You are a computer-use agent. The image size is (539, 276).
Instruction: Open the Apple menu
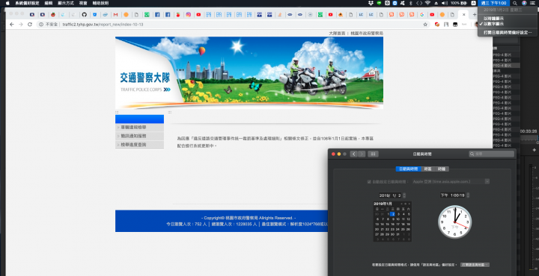[7, 3]
